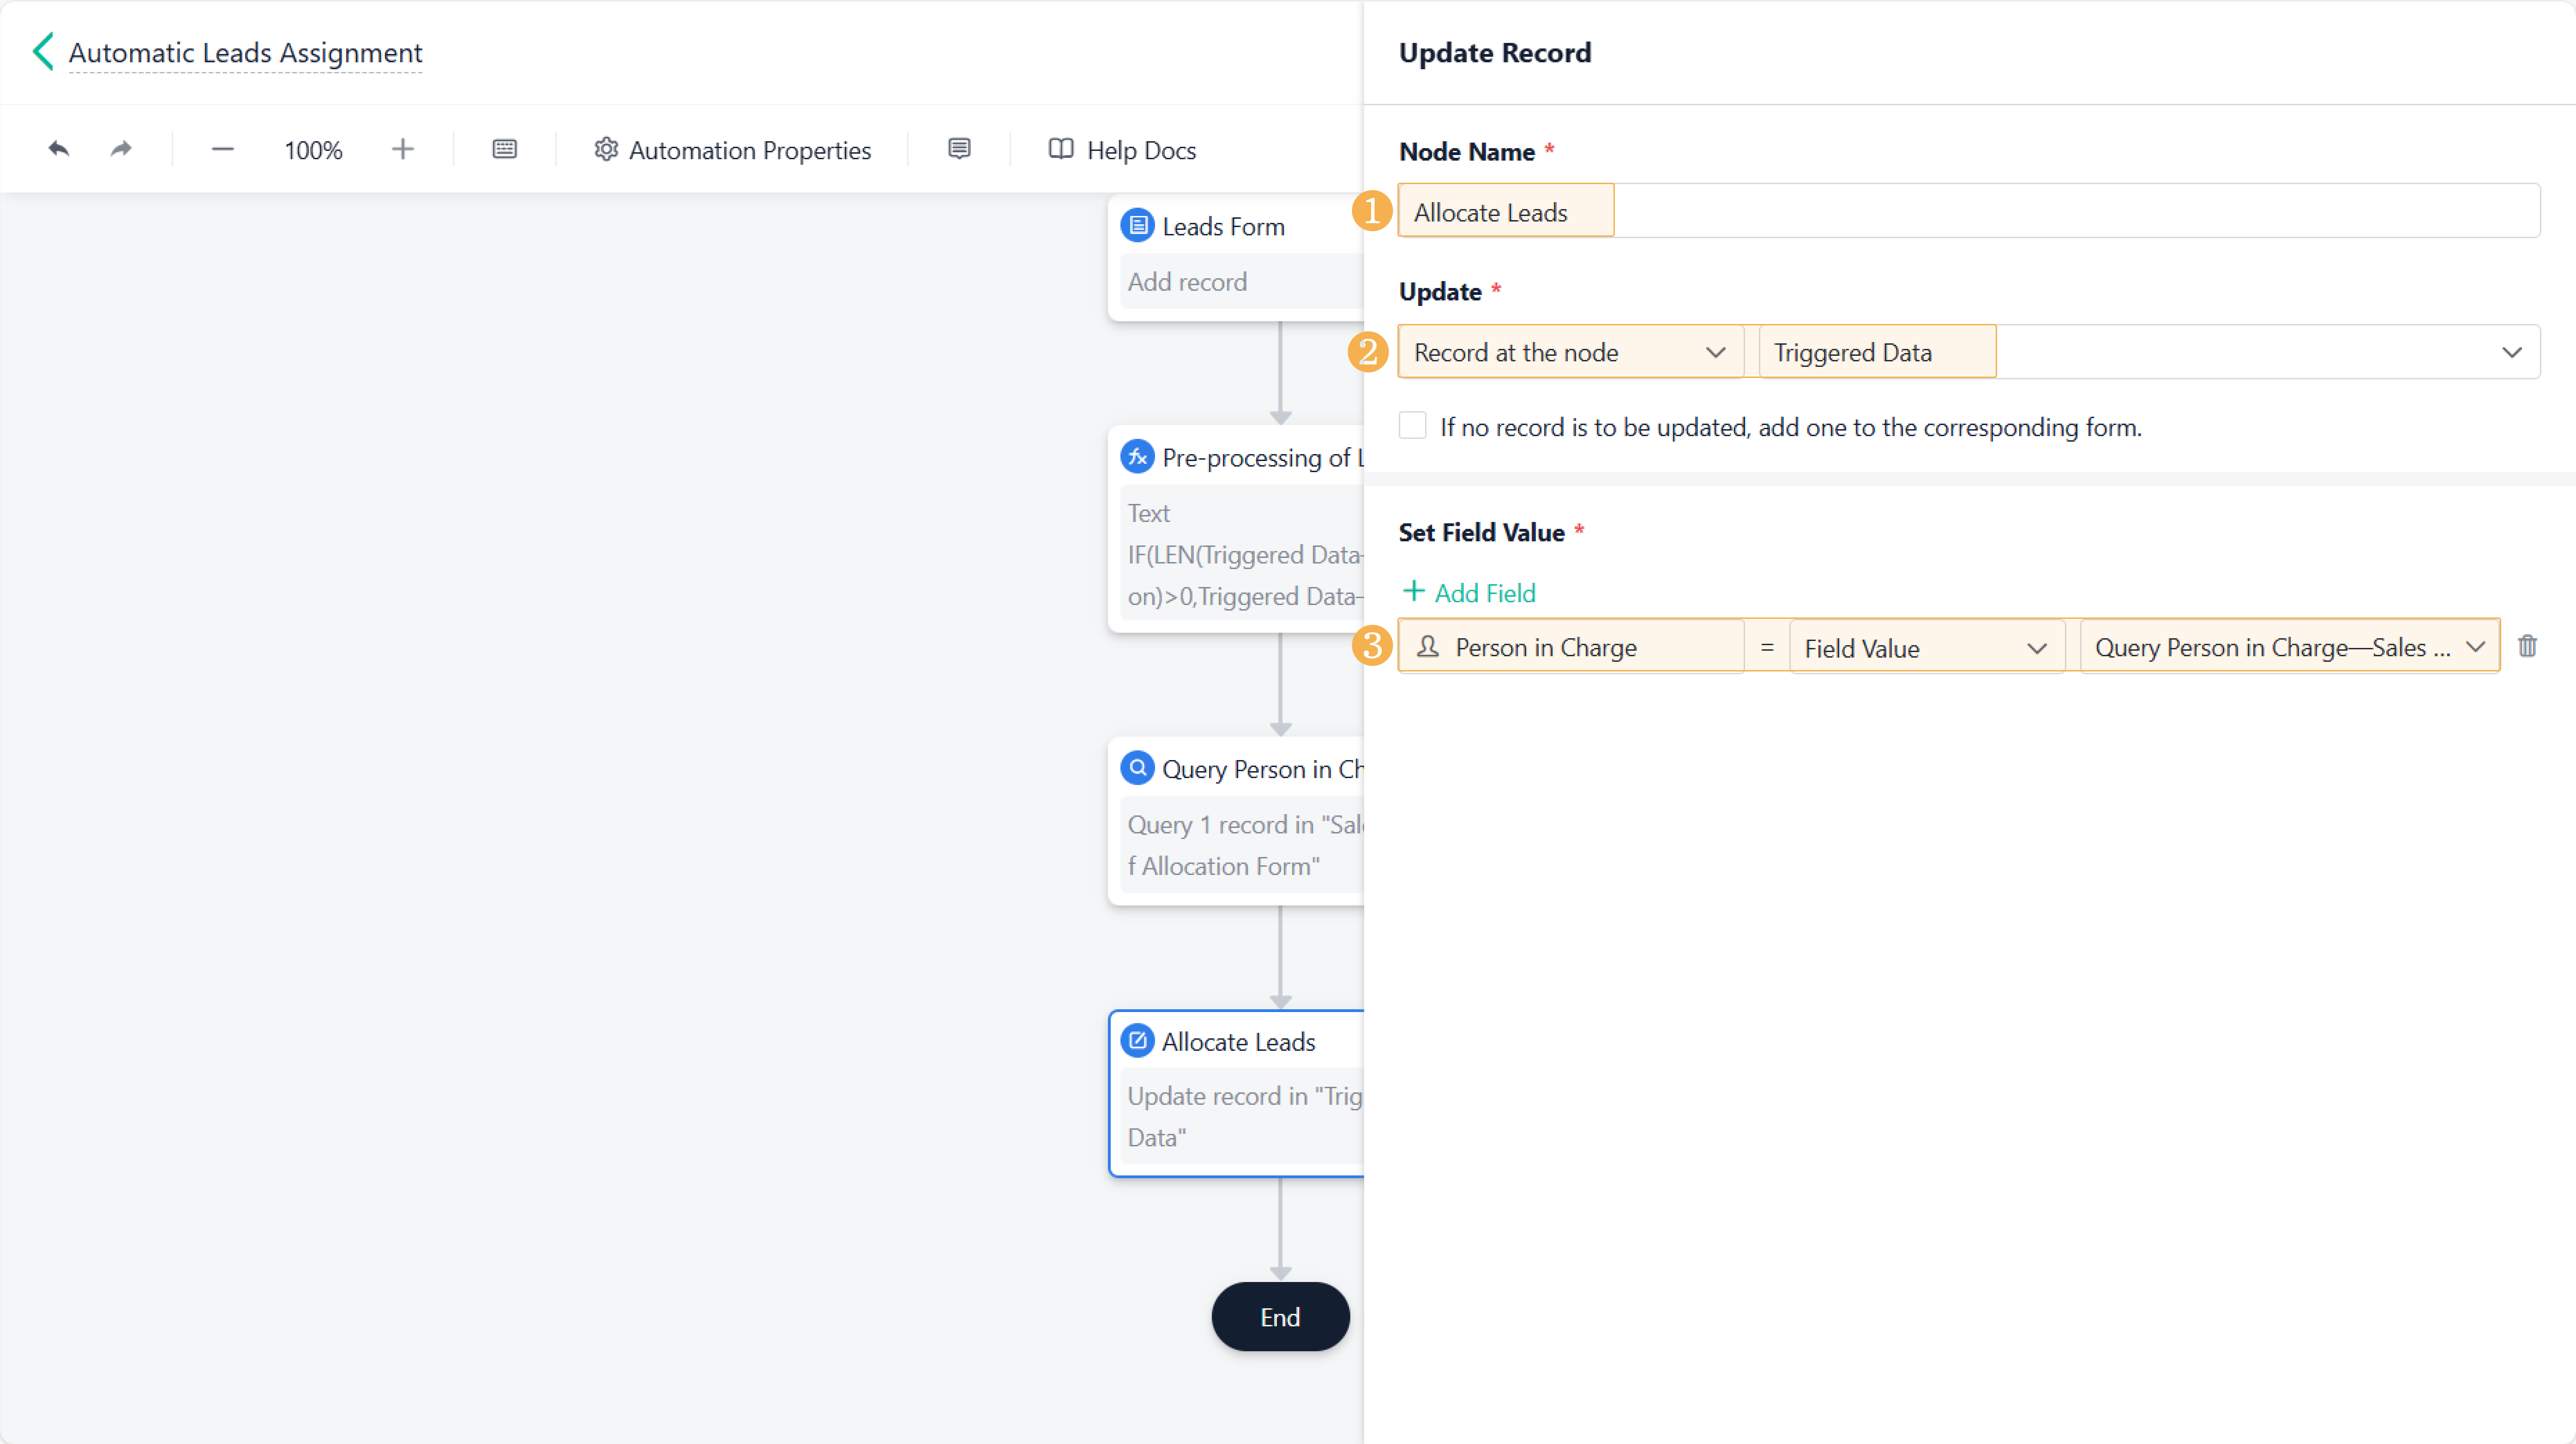
Task: Open Help Docs
Action: (x=1122, y=150)
